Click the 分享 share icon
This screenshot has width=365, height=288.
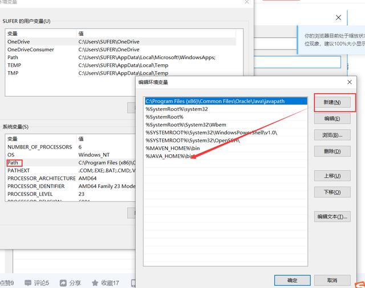tap(63, 283)
